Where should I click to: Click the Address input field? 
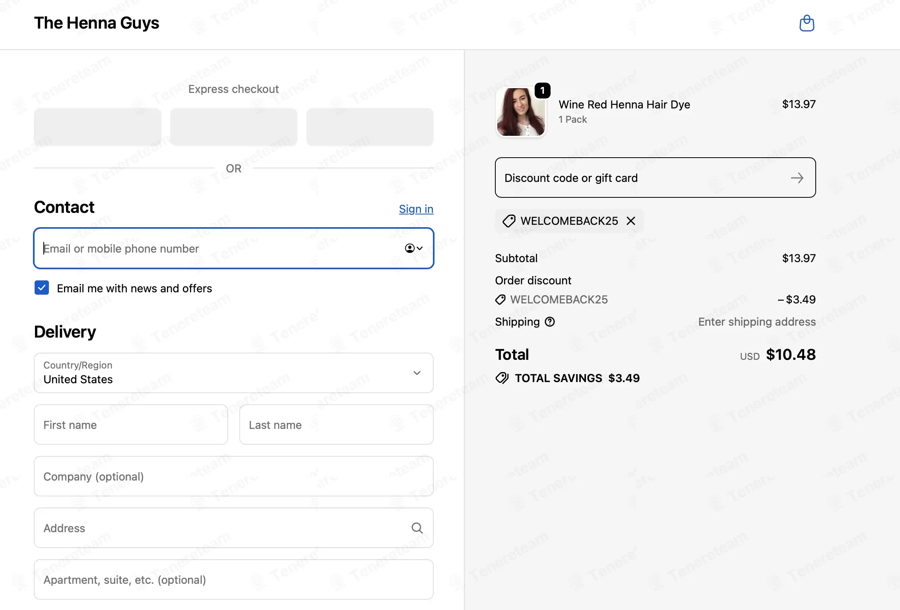point(234,528)
